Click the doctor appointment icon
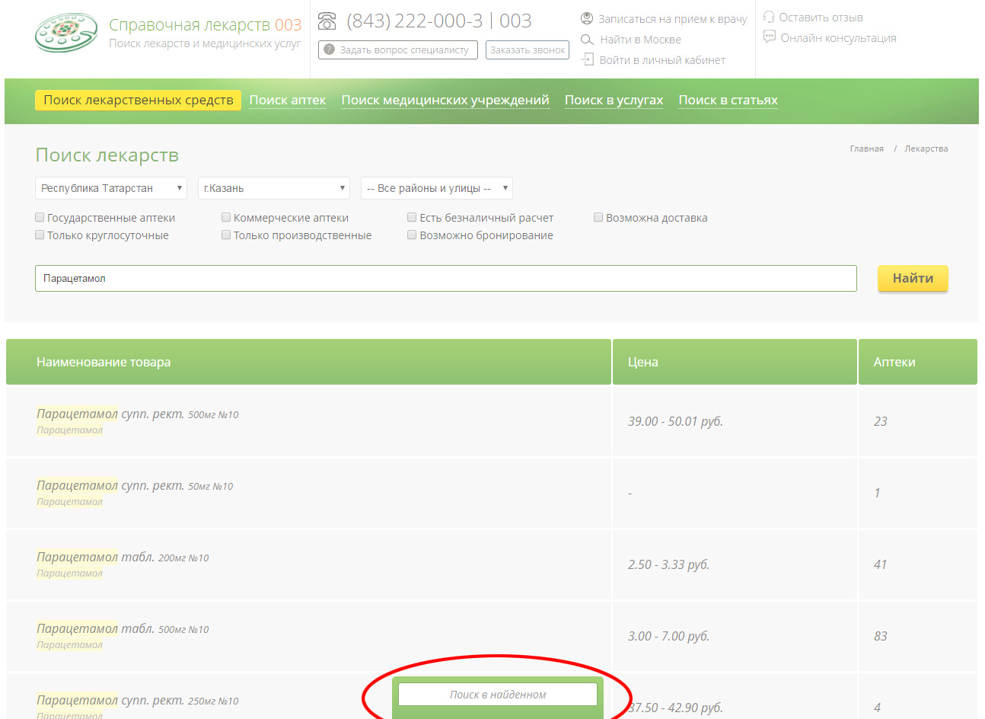The height and width of the screenshot is (719, 985). 587,18
